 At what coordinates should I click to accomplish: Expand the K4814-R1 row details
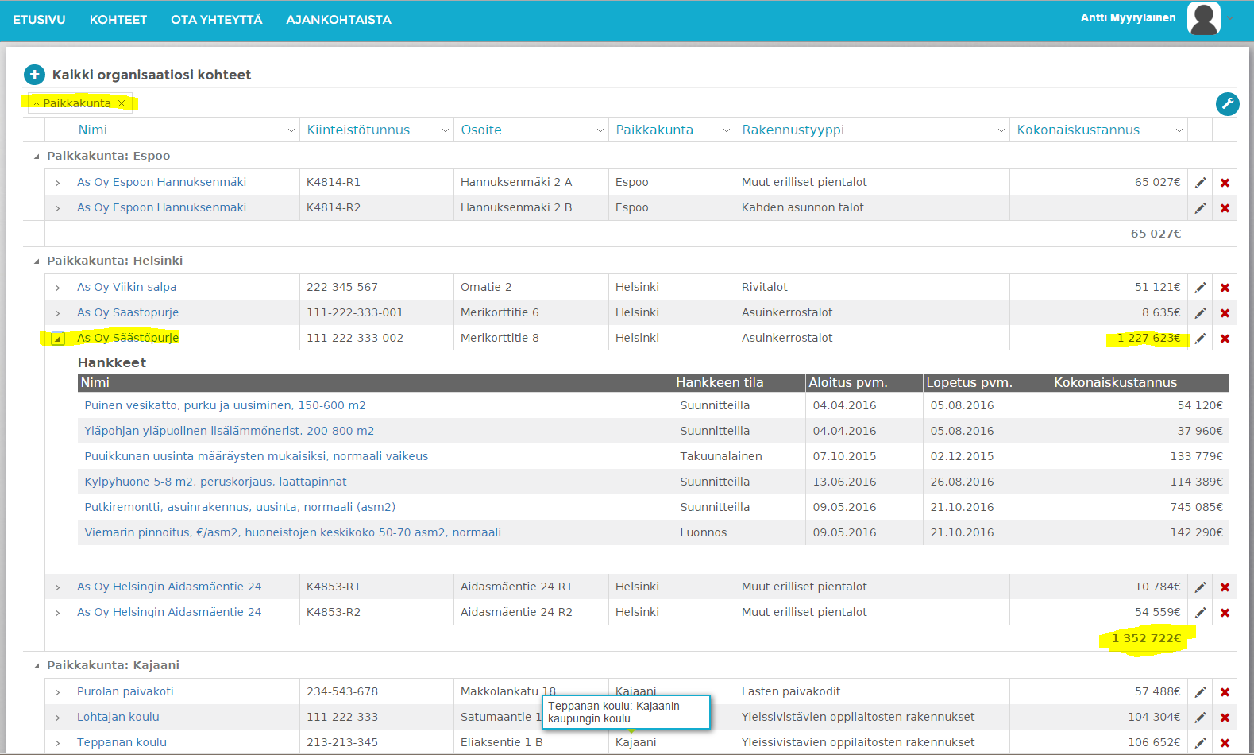click(57, 183)
